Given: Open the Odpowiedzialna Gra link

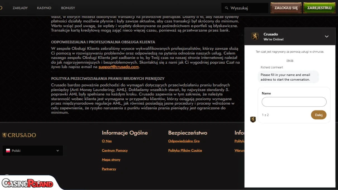Looking at the screenshot, I should (184, 141).
